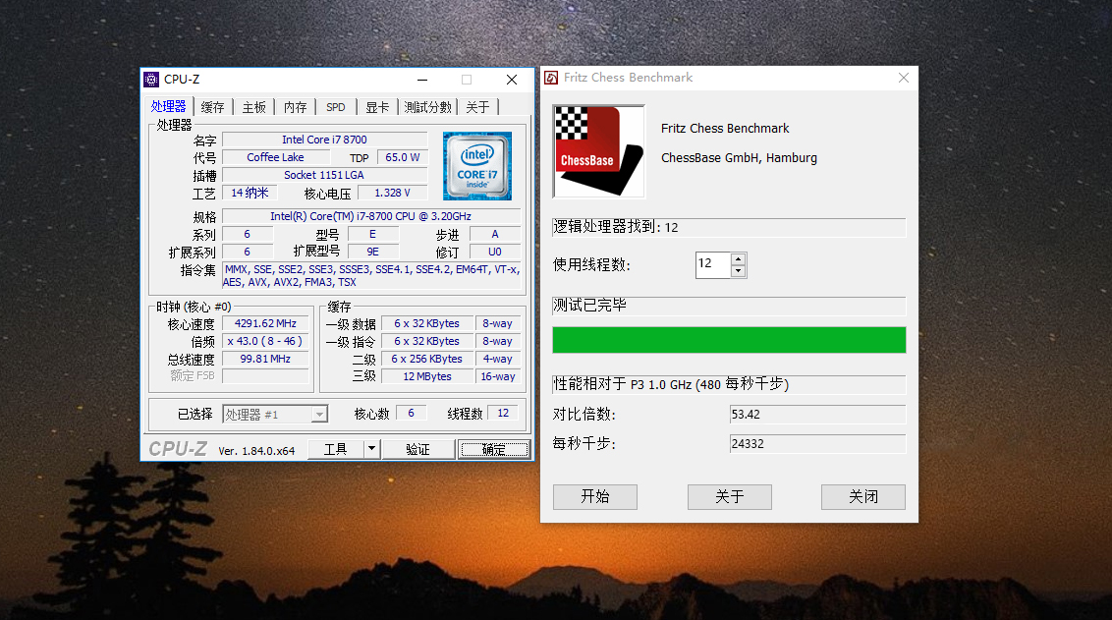Open the 缓存 tab in CPU-Z
This screenshot has width=1112, height=620.
213,107
